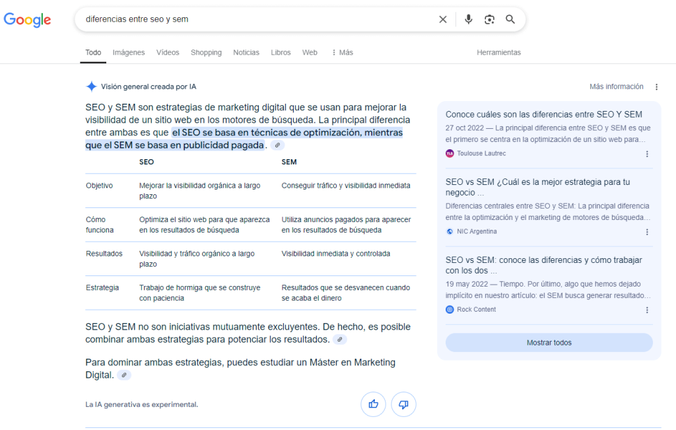Image resolution: width=676 pixels, height=430 pixels.
Task: Give thumbs up to AI overview
Action: pos(373,404)
